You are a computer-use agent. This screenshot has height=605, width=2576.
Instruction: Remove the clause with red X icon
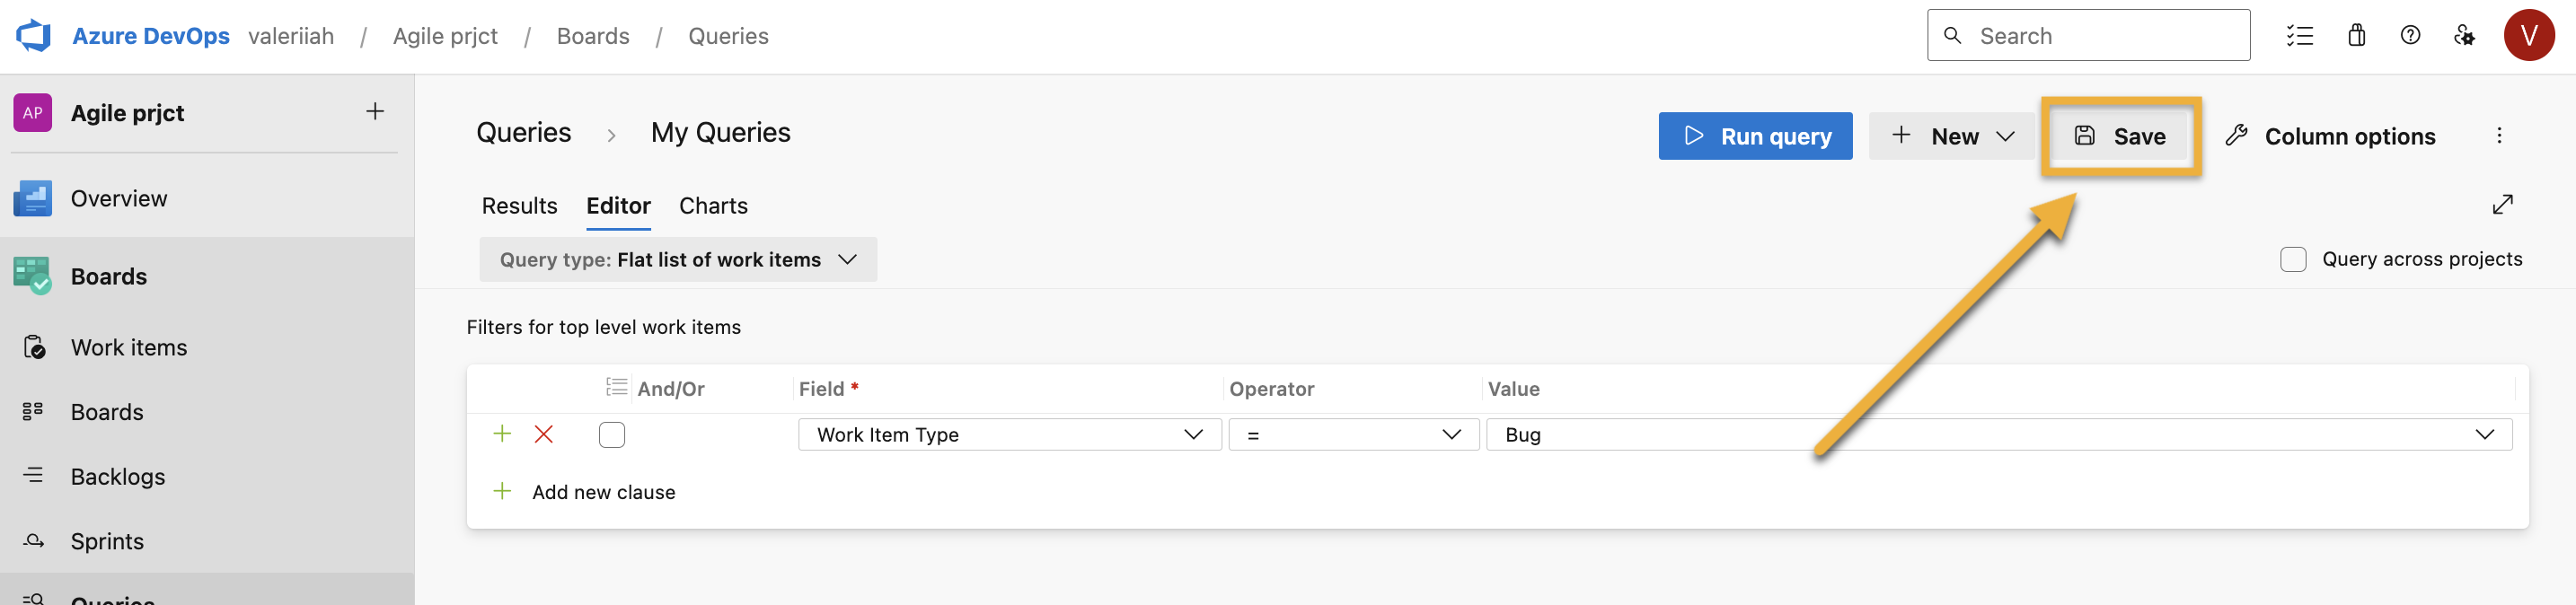(544, 434)
